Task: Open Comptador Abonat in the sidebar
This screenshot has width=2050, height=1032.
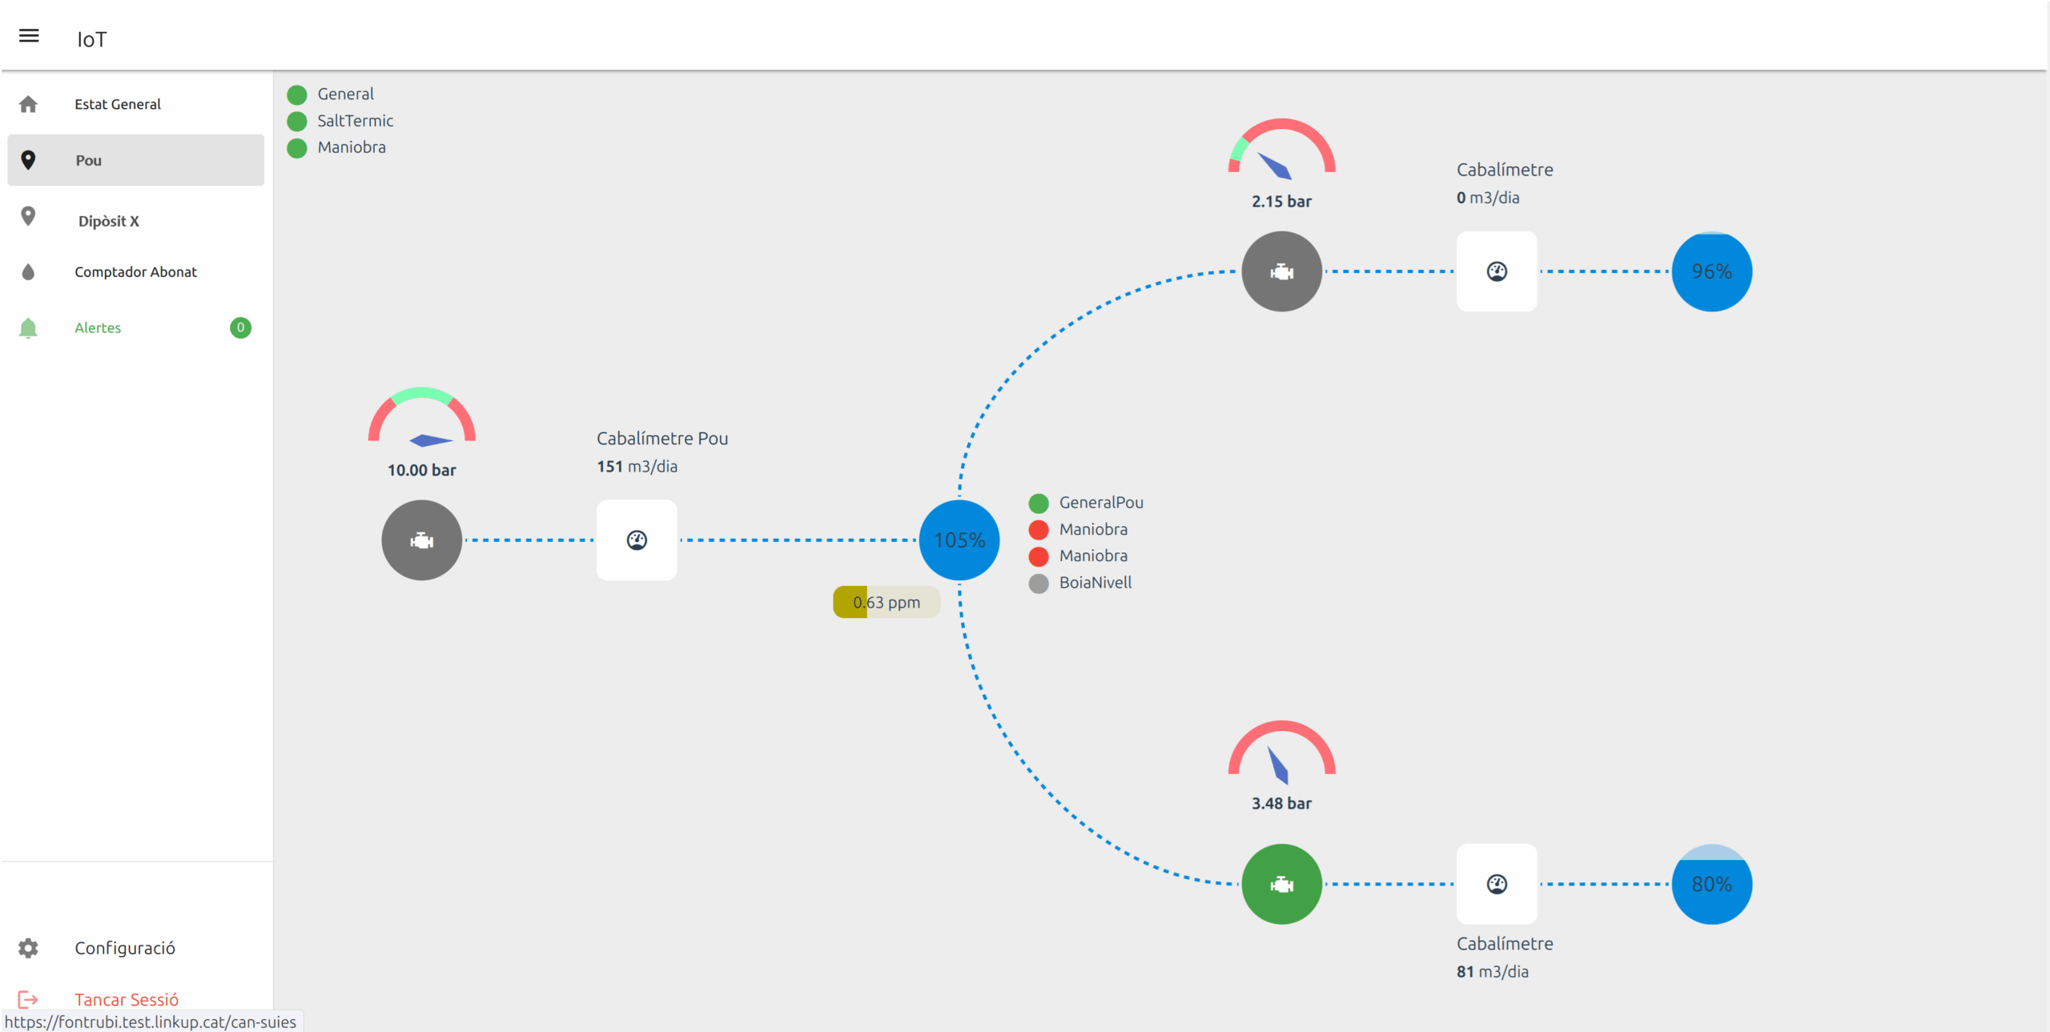Action: tap(135, 272)
